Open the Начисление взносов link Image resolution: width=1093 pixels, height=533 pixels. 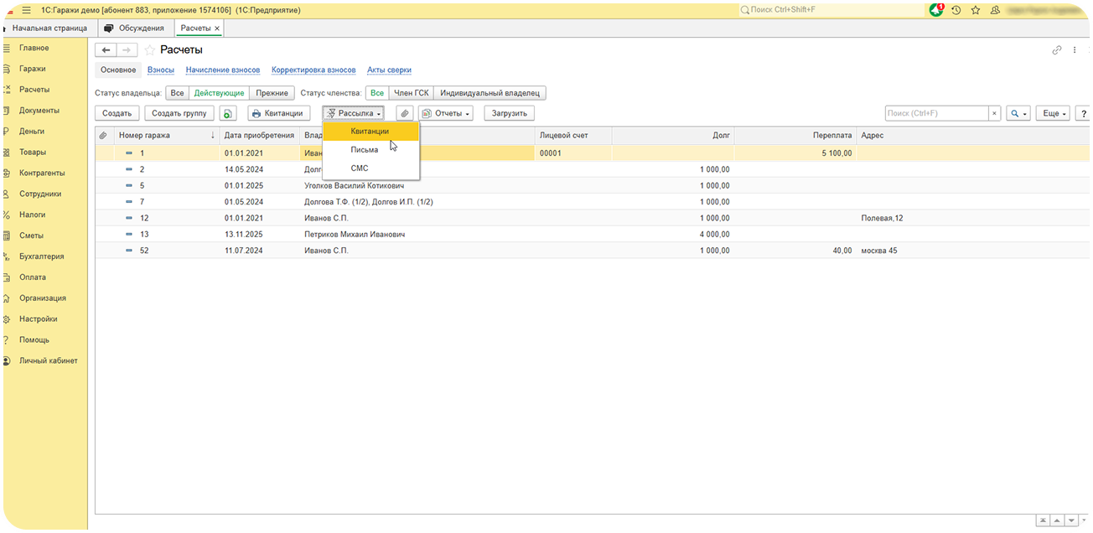point(223,70)
